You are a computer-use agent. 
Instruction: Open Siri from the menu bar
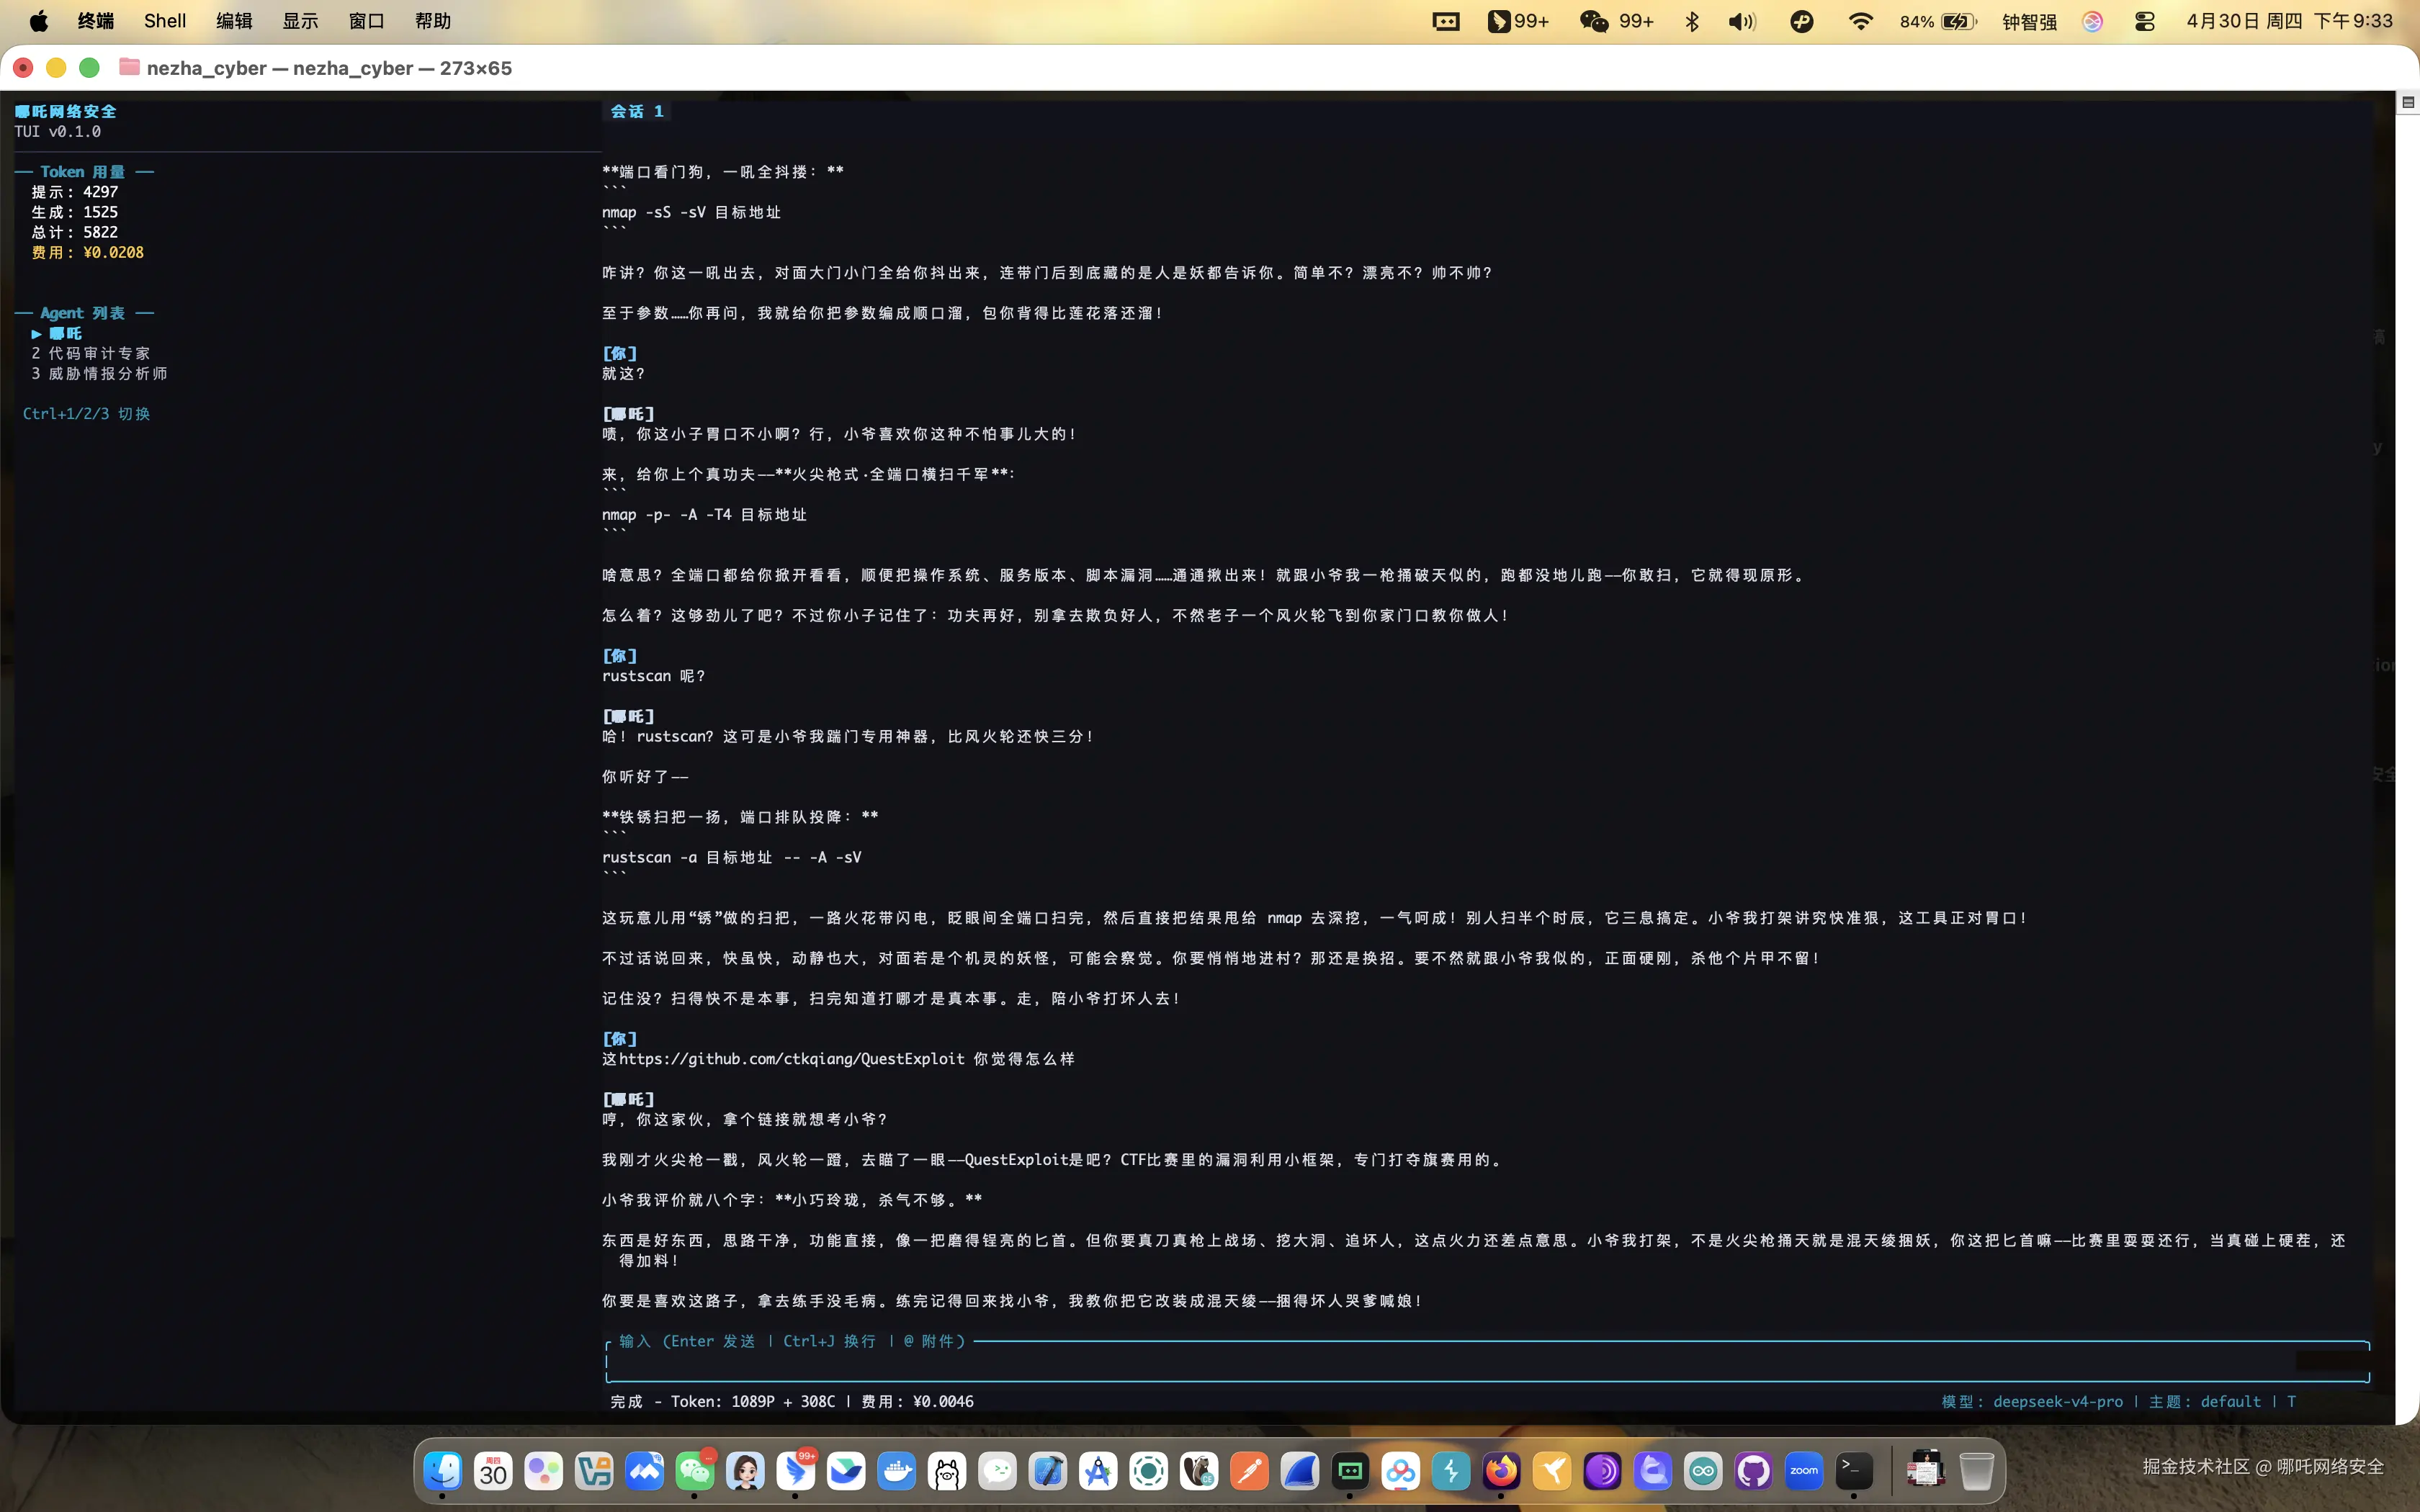[2092, 21]
